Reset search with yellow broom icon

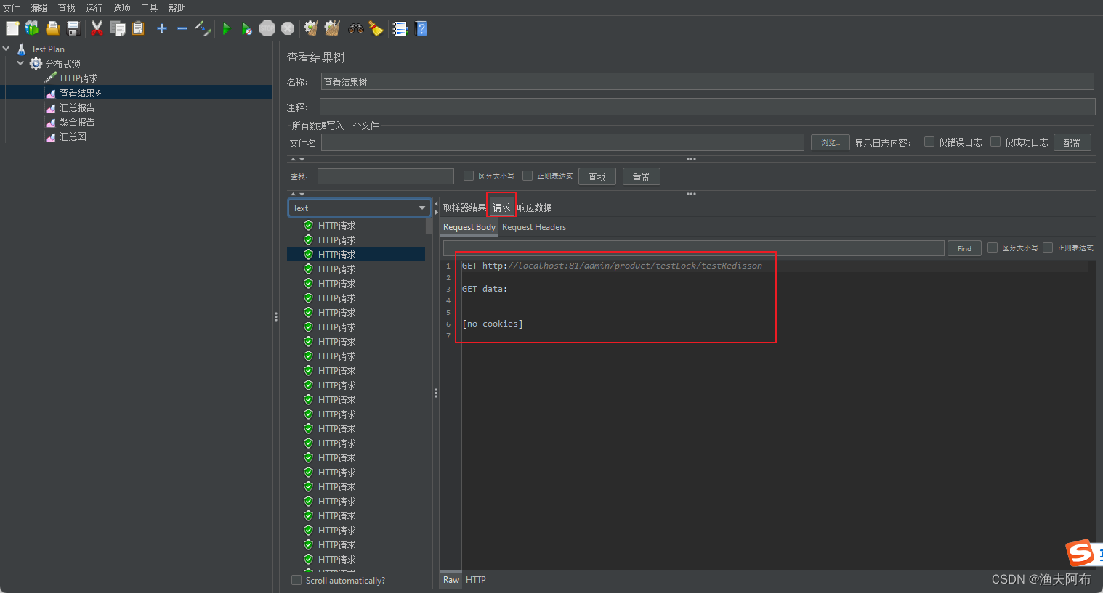[x=376, y=28]
